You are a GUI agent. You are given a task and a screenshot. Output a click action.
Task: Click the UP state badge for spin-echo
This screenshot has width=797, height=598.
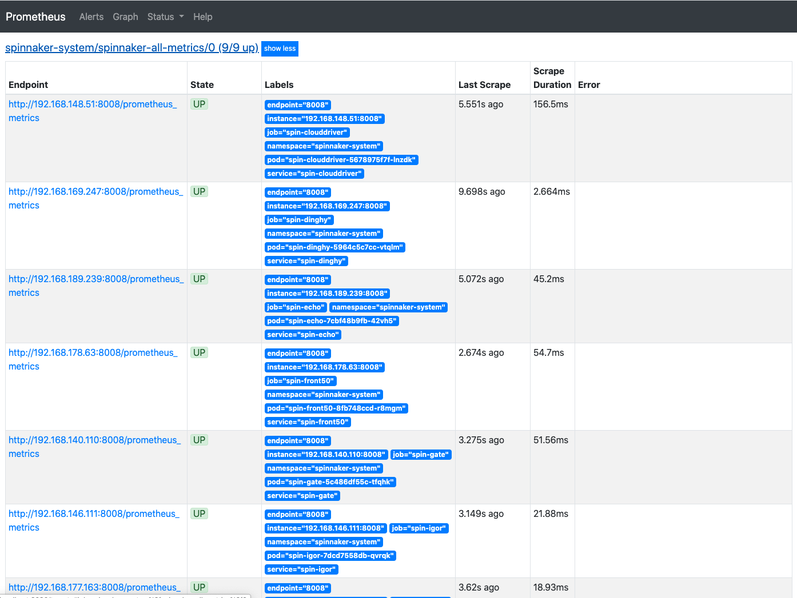click(x=199, y=279)
